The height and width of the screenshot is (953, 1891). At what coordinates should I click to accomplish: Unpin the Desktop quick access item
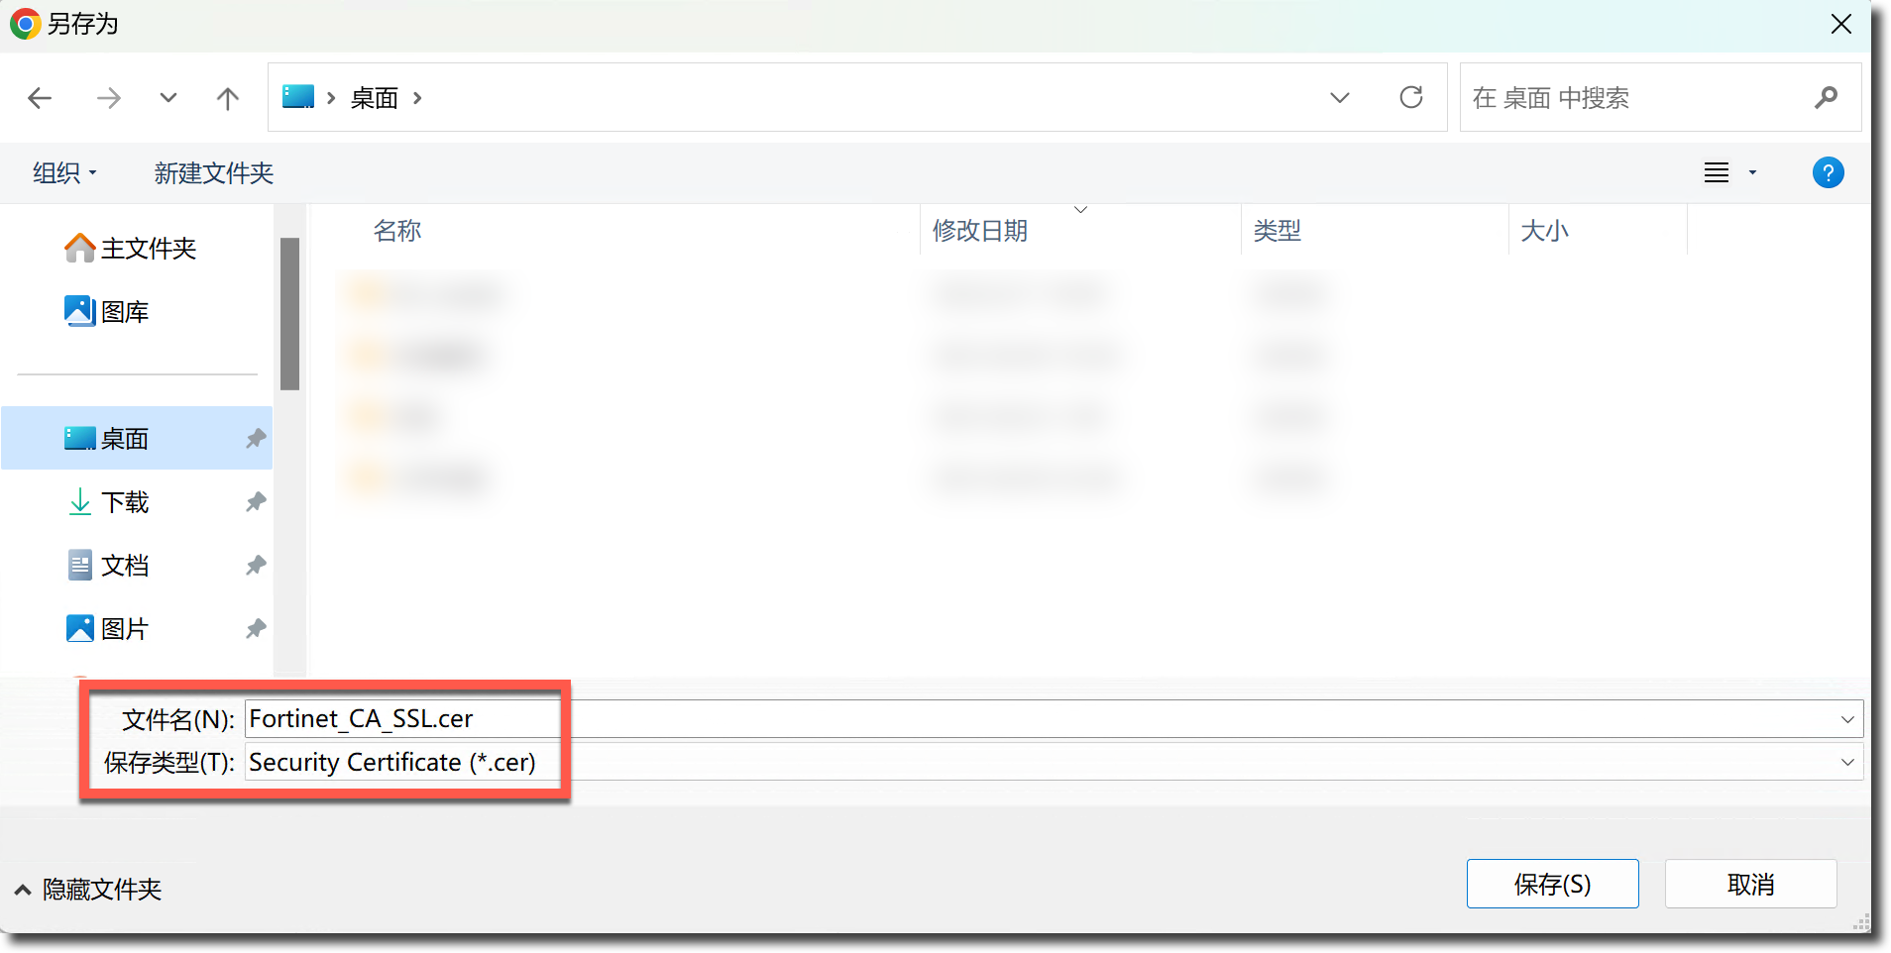(x=256, y=438)
